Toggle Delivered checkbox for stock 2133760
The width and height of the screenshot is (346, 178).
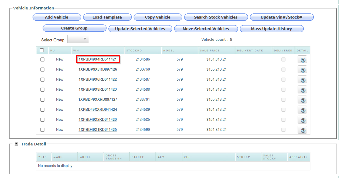[x=283, y=69]
